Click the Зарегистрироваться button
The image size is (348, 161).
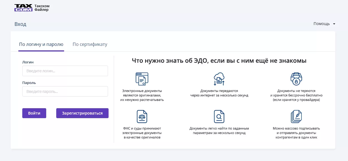tap(82, 113)
